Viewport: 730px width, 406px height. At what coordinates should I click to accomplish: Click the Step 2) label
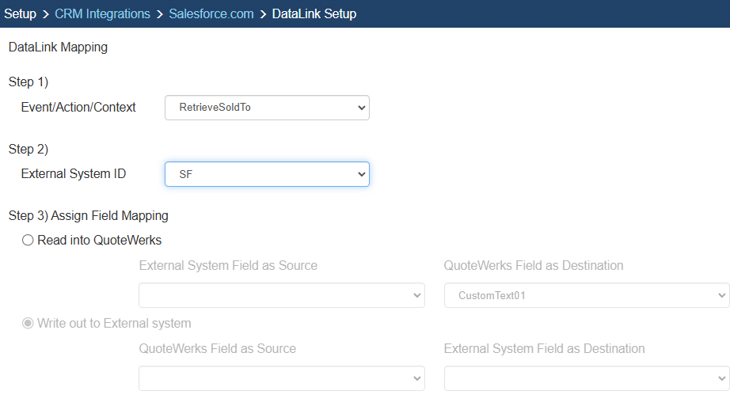29,149
